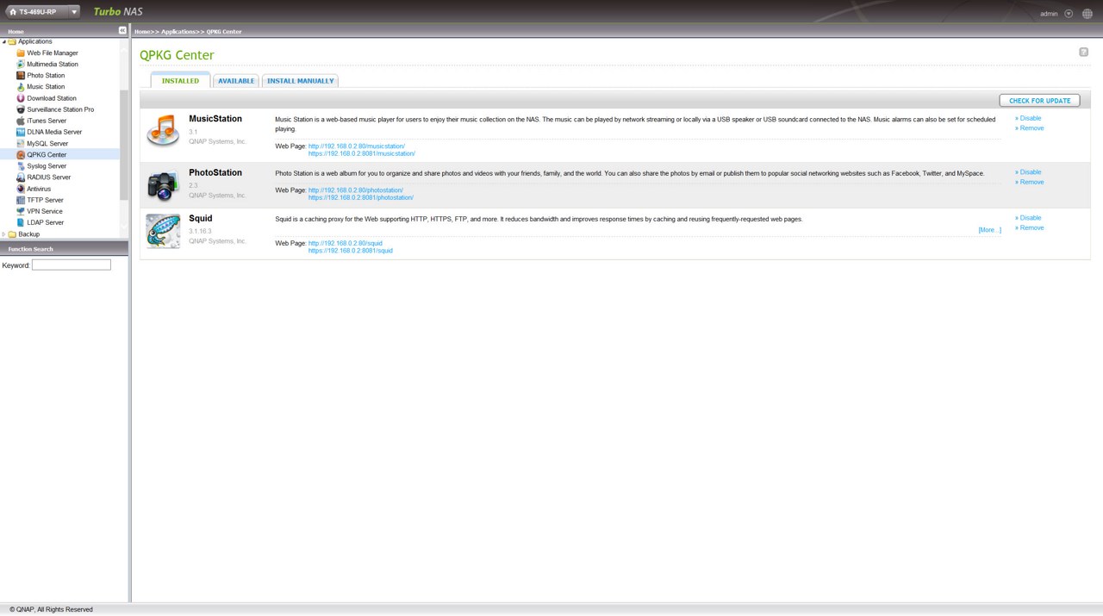Click the Function Search panel header
The height and width of the screenshot is (616, 1103).
[64, 249]
